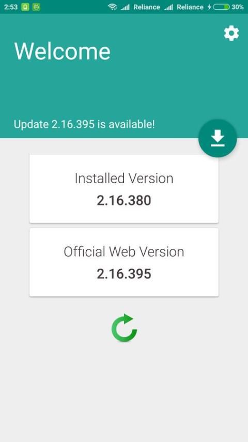Select the Official Web Version card
Screen dimensions: 248x442
coord(124,262)
